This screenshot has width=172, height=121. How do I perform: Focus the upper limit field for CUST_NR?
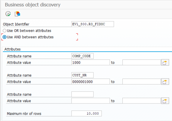[x=142, y=82]
